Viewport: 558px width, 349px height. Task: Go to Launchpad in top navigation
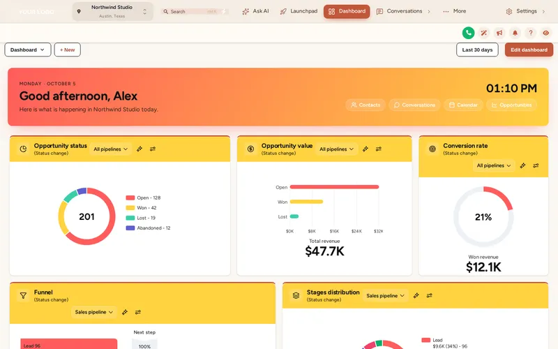[299, 11]
